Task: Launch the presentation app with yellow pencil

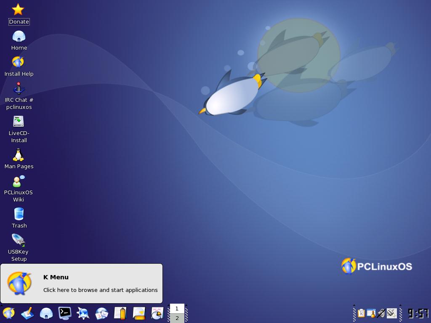Action: (139, 313)
